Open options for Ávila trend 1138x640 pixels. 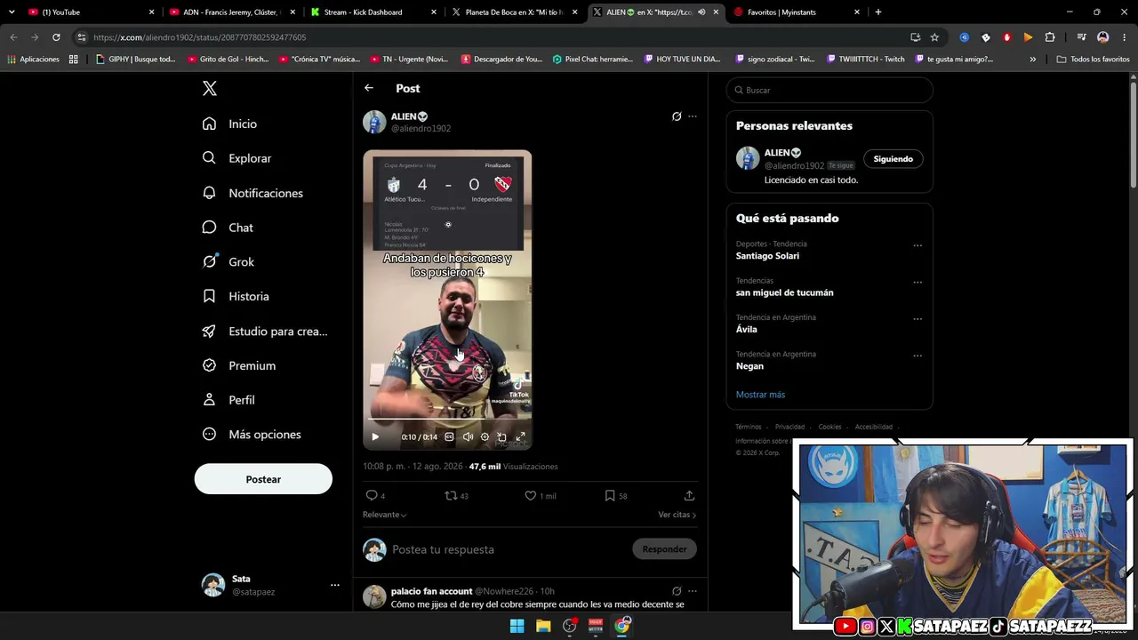[918, 319]
